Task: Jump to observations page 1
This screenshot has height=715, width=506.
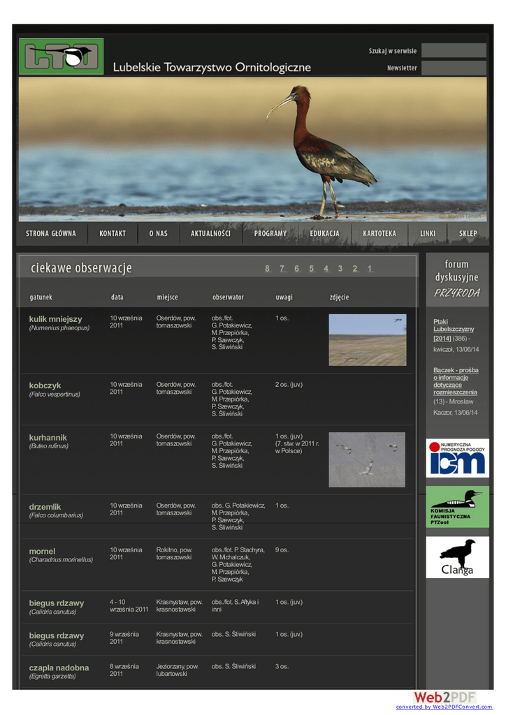Action: pyautogui.click(x=369, y=269)
